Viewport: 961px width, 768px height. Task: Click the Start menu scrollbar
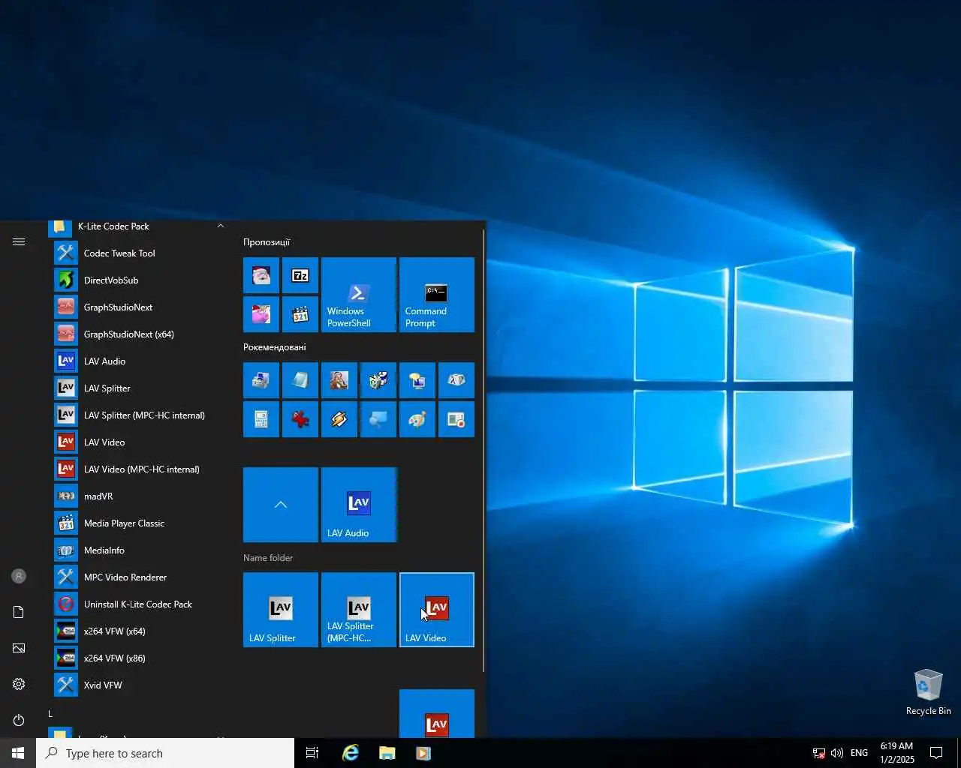pyautogui.click(x=484, y=450)
